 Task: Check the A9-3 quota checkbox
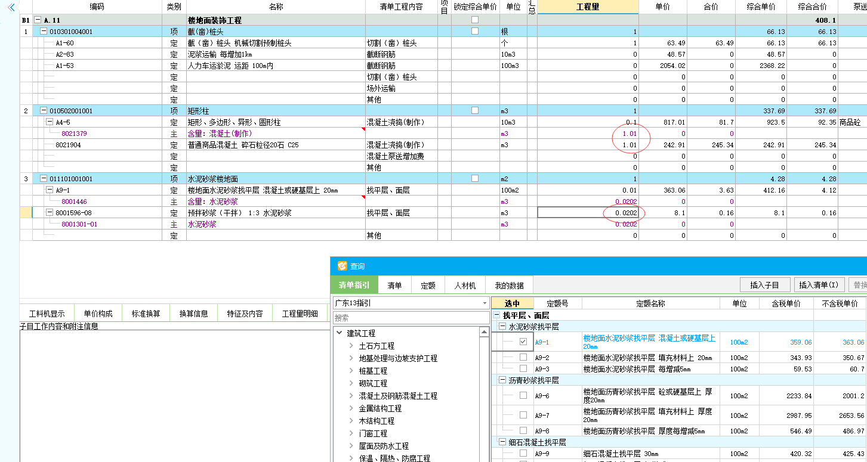(523, 369)
